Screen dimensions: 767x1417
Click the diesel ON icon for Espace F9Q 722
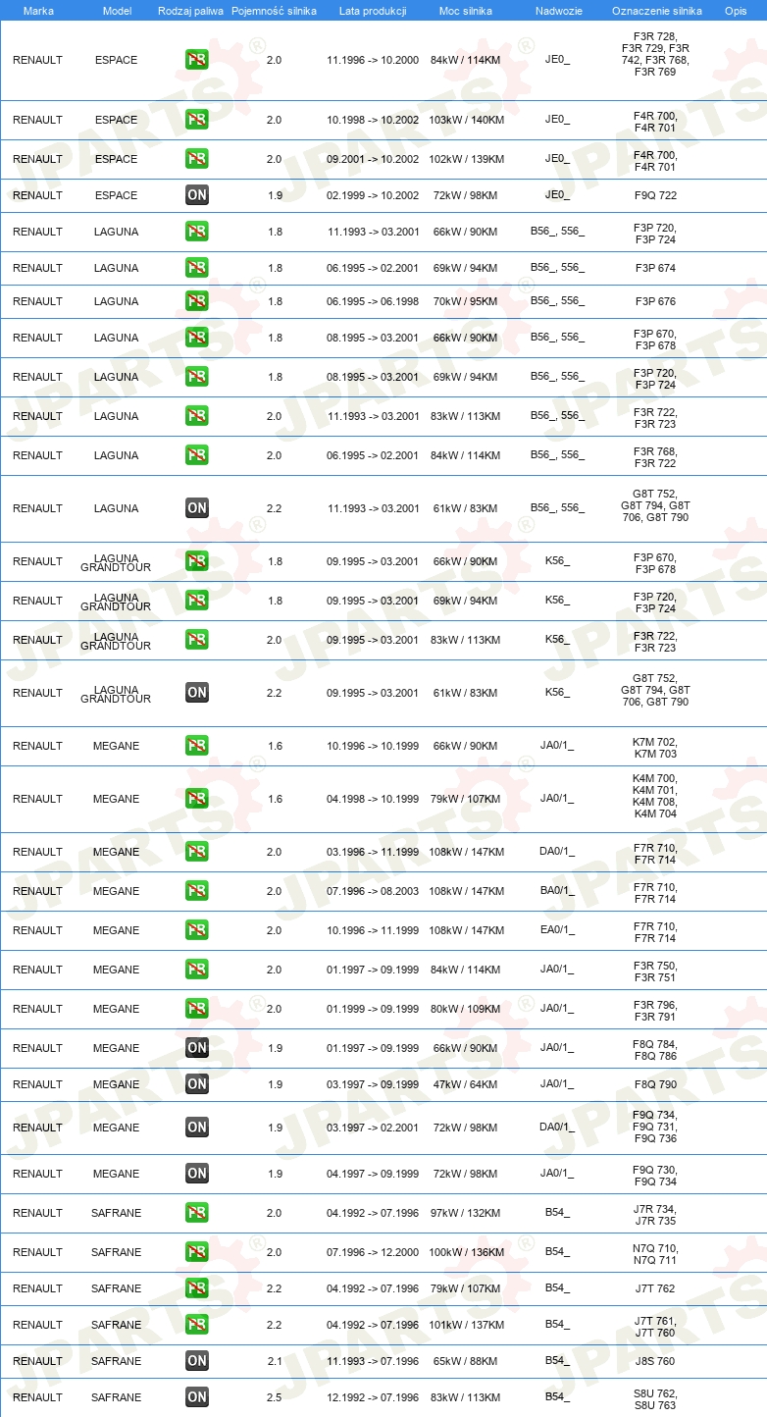point(196,195)
